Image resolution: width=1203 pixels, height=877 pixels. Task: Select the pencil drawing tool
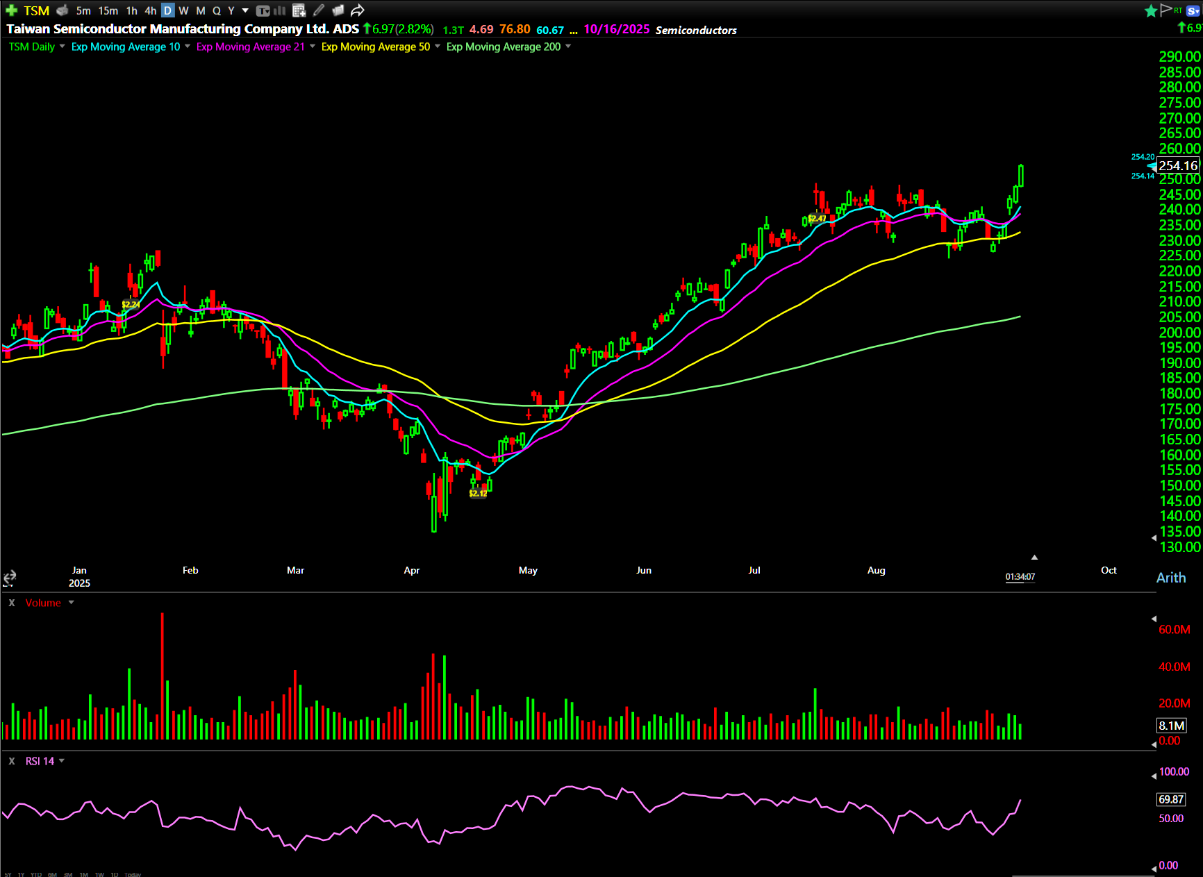pos(319,10)
